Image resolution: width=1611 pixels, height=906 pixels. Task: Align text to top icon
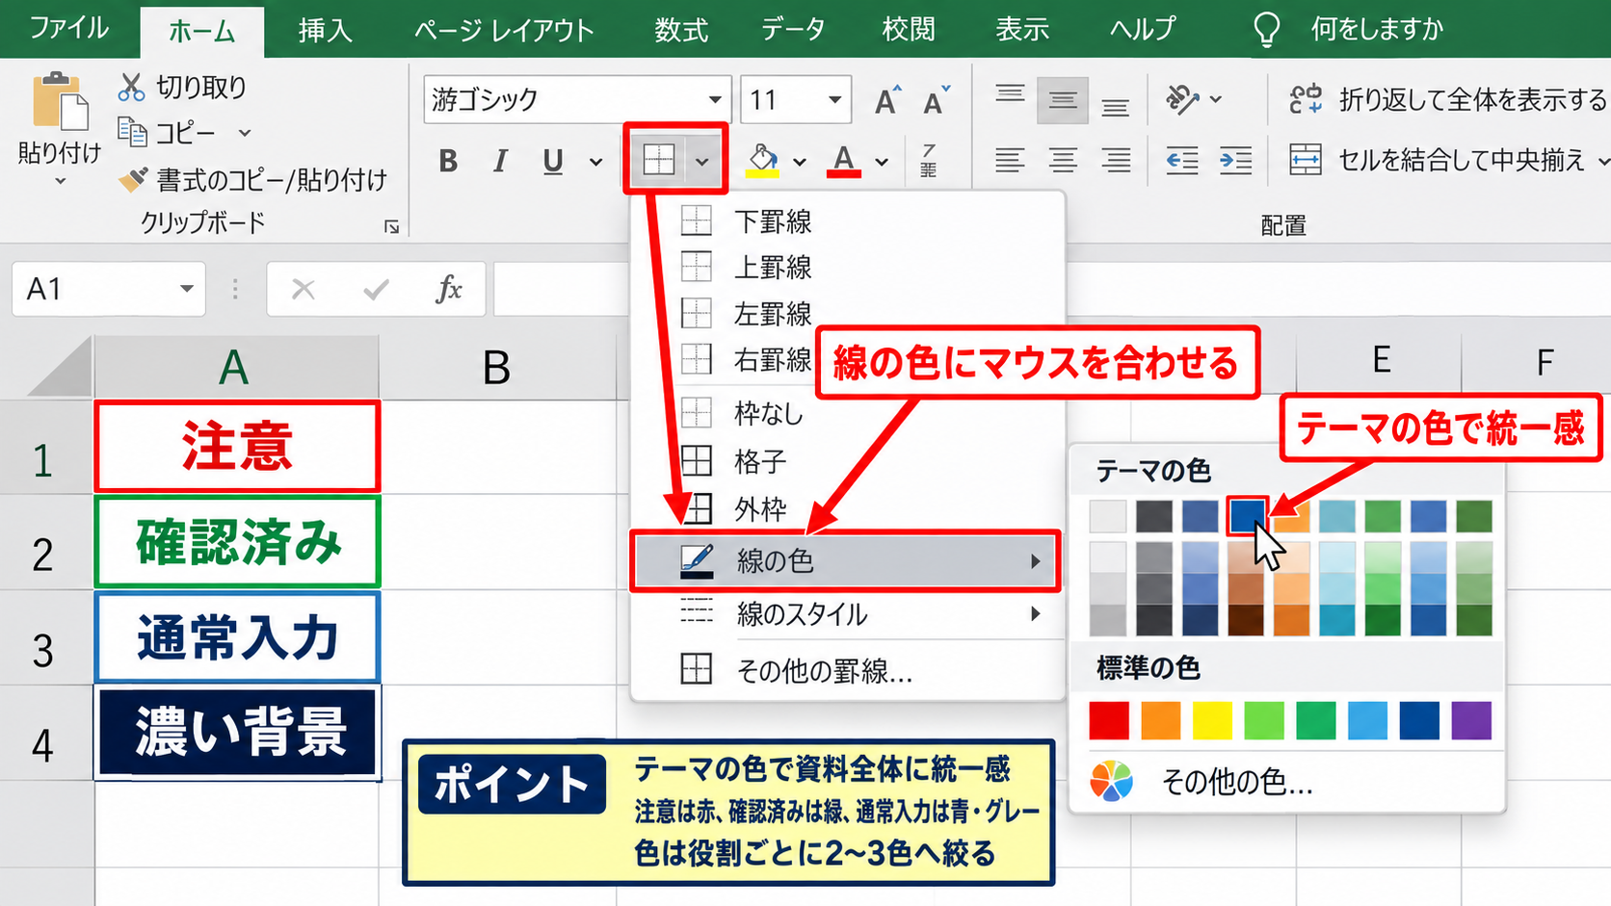1010,94
